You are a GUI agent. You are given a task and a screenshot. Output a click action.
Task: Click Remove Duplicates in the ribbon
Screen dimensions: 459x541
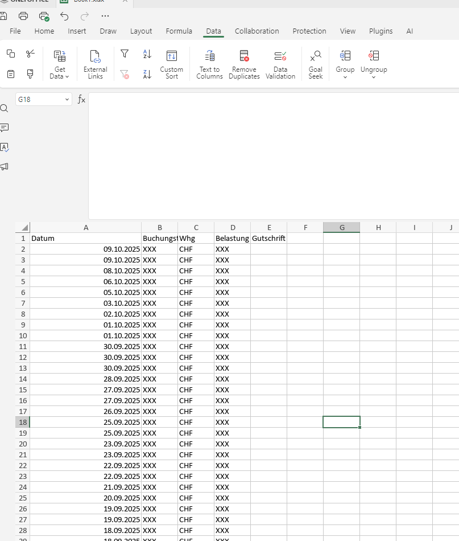point(244,64)
